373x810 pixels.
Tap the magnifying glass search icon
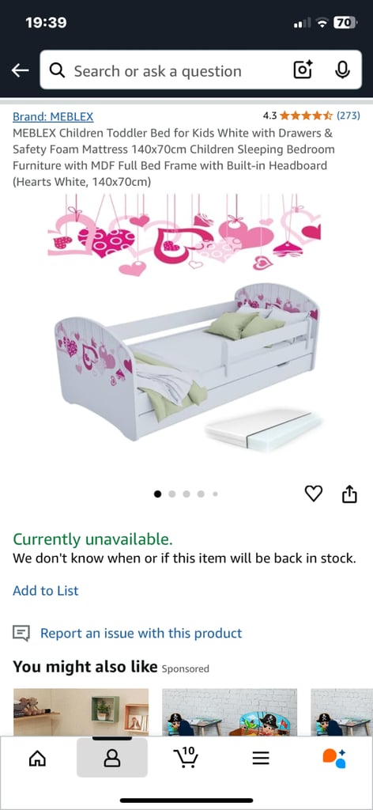pos(57,70)
